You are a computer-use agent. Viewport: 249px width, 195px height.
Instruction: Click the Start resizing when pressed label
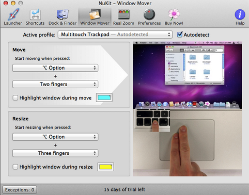tap(43, 127)
